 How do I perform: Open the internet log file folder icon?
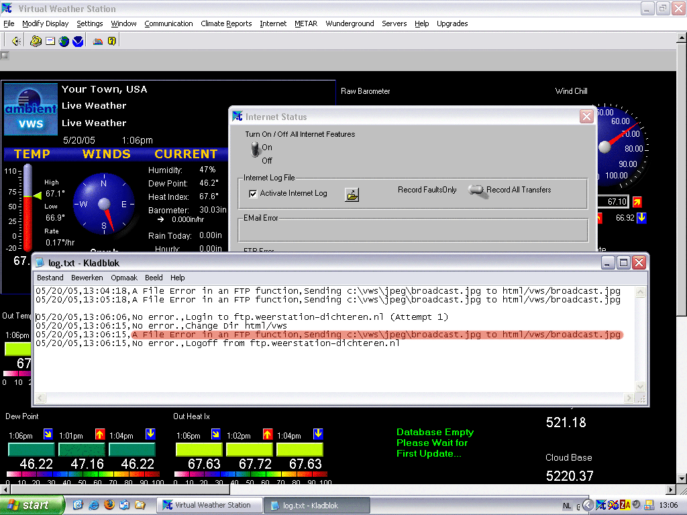click(352, 195)
